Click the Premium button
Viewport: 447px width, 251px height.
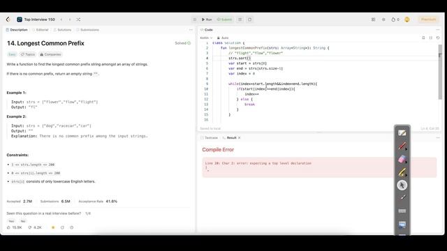[428, 20]
